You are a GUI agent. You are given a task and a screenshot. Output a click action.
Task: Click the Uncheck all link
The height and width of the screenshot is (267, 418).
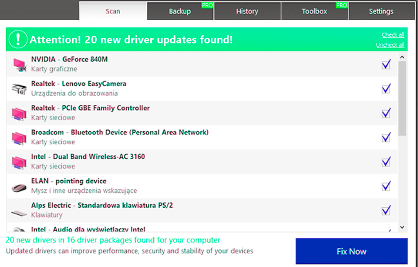[390, 45]
